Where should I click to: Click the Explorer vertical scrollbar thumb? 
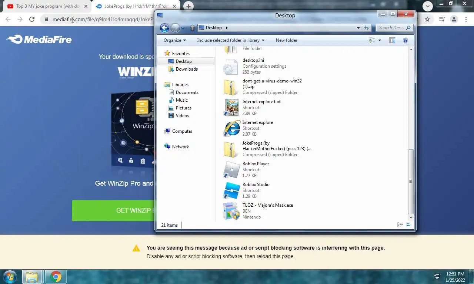[x=411, y=182]
